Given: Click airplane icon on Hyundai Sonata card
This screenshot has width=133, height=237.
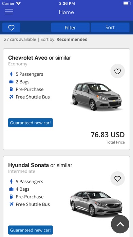Looking at the screenshot, I should [x=11, y=204].
